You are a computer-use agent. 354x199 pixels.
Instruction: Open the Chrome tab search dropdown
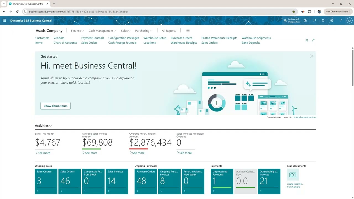point(4,4)
